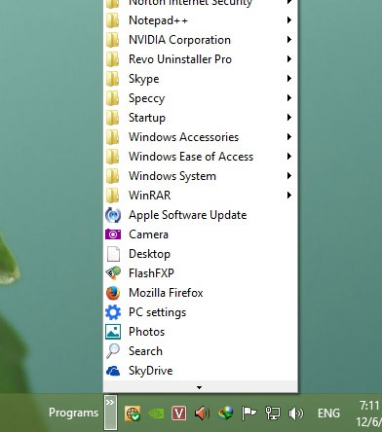Expand Windows System submenu arrow
This screenshot has height=432, width=382.
click(x=288, y=176)
